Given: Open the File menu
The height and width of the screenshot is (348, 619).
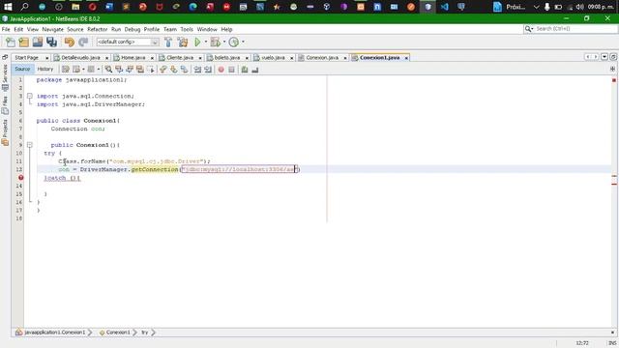Looking at the screenshot, I should (6, 29).
